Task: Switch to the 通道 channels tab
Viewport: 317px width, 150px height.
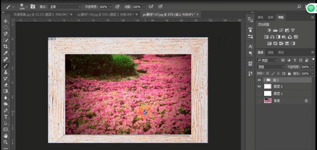Action: pyautogui.click(x=271, y=52)
